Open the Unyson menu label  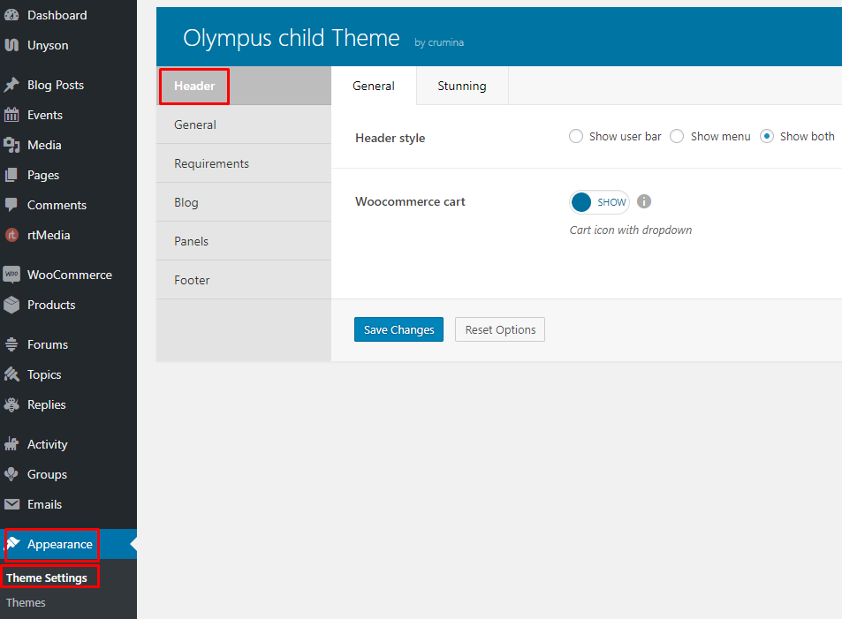point(48,45)
